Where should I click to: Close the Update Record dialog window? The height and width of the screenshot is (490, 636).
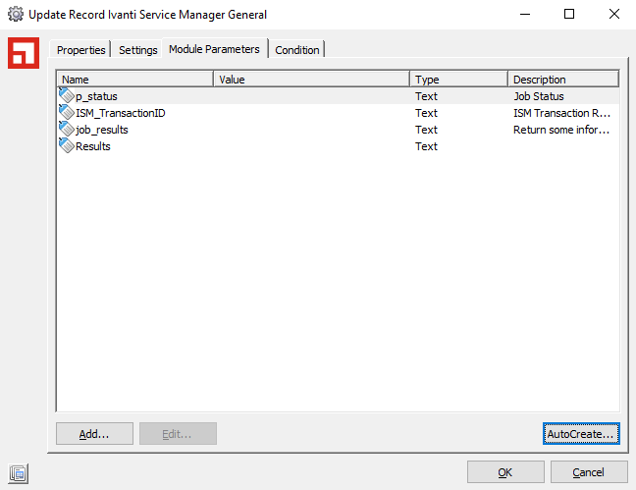click(x=614, y=14)
